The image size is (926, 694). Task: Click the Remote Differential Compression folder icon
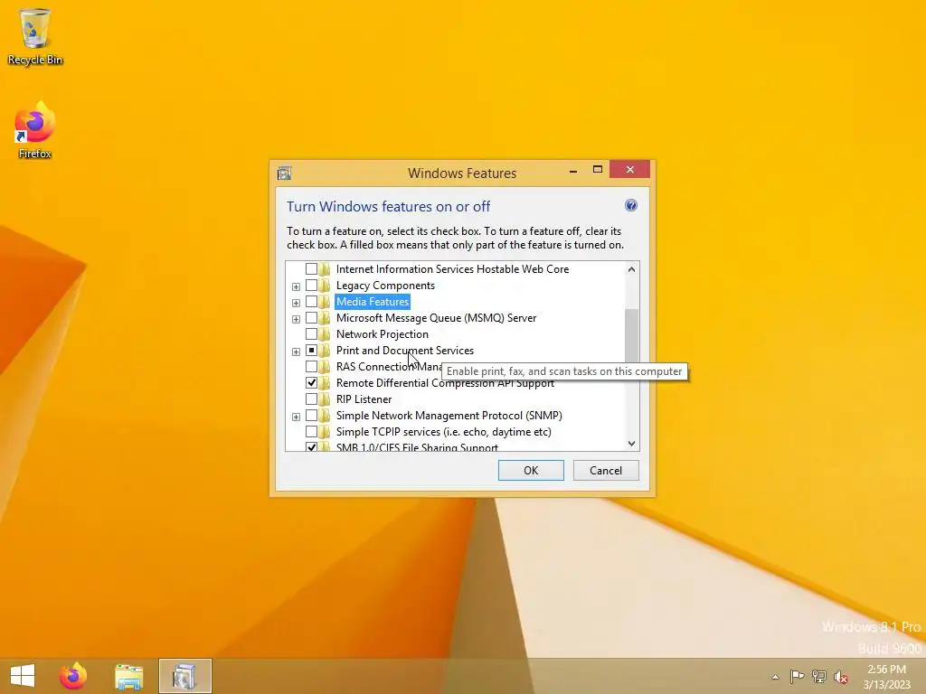pos(325,383)
